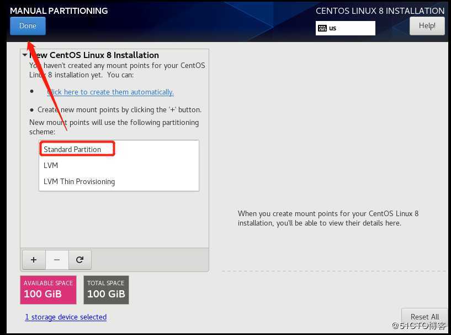Click here to create them automatically link

(x=110, y=92)
